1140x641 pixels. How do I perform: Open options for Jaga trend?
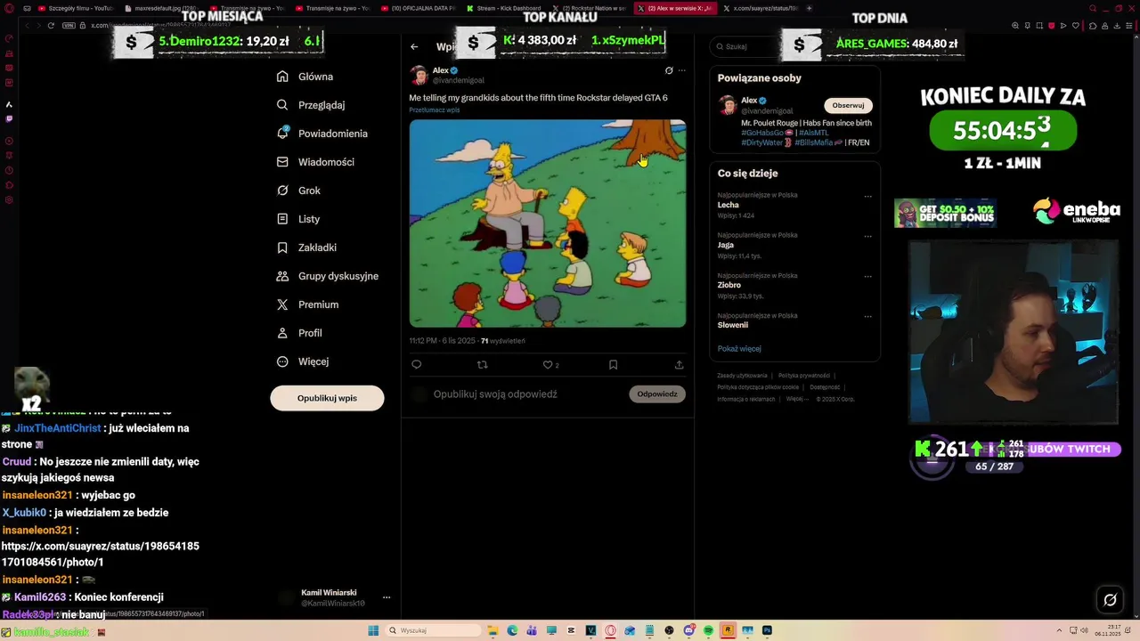pos(867,237)
